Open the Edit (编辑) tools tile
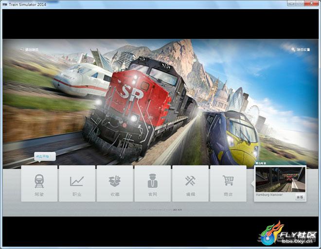 coord(190,183)
